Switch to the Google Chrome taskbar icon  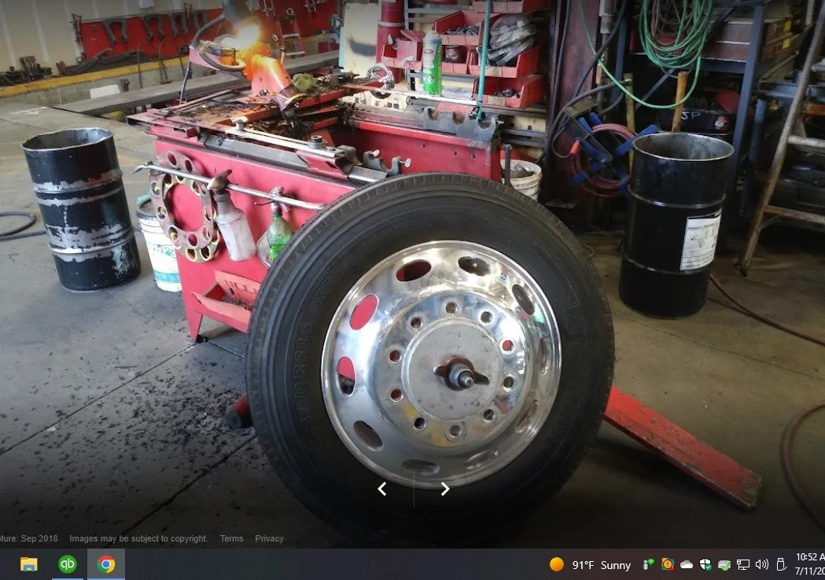[x=105, y=565]
